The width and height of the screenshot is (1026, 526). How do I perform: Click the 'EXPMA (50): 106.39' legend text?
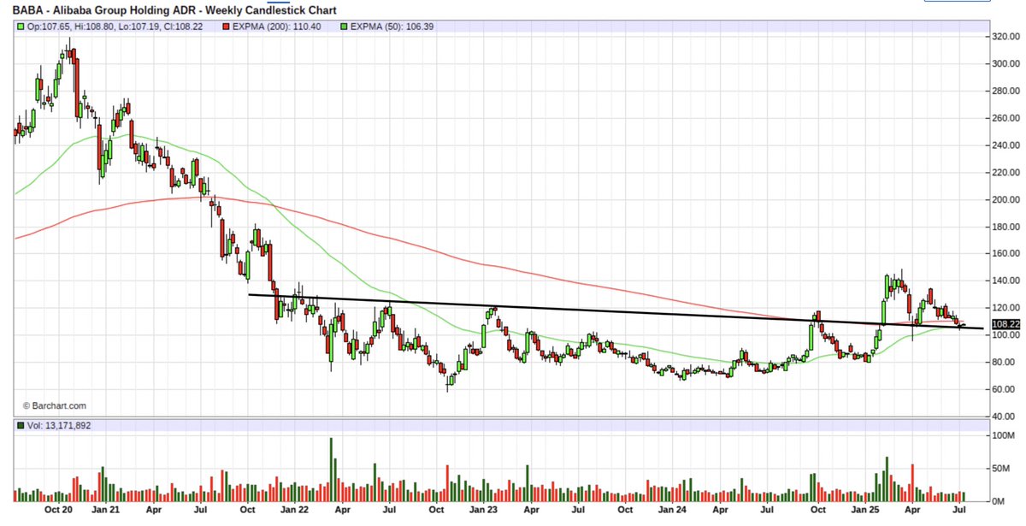[392, 27]
